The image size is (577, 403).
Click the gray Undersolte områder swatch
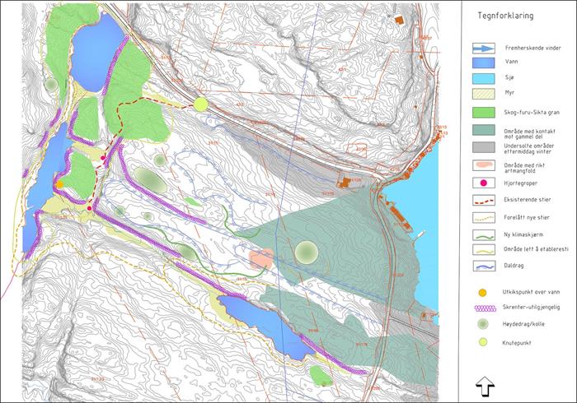(482, 148)
